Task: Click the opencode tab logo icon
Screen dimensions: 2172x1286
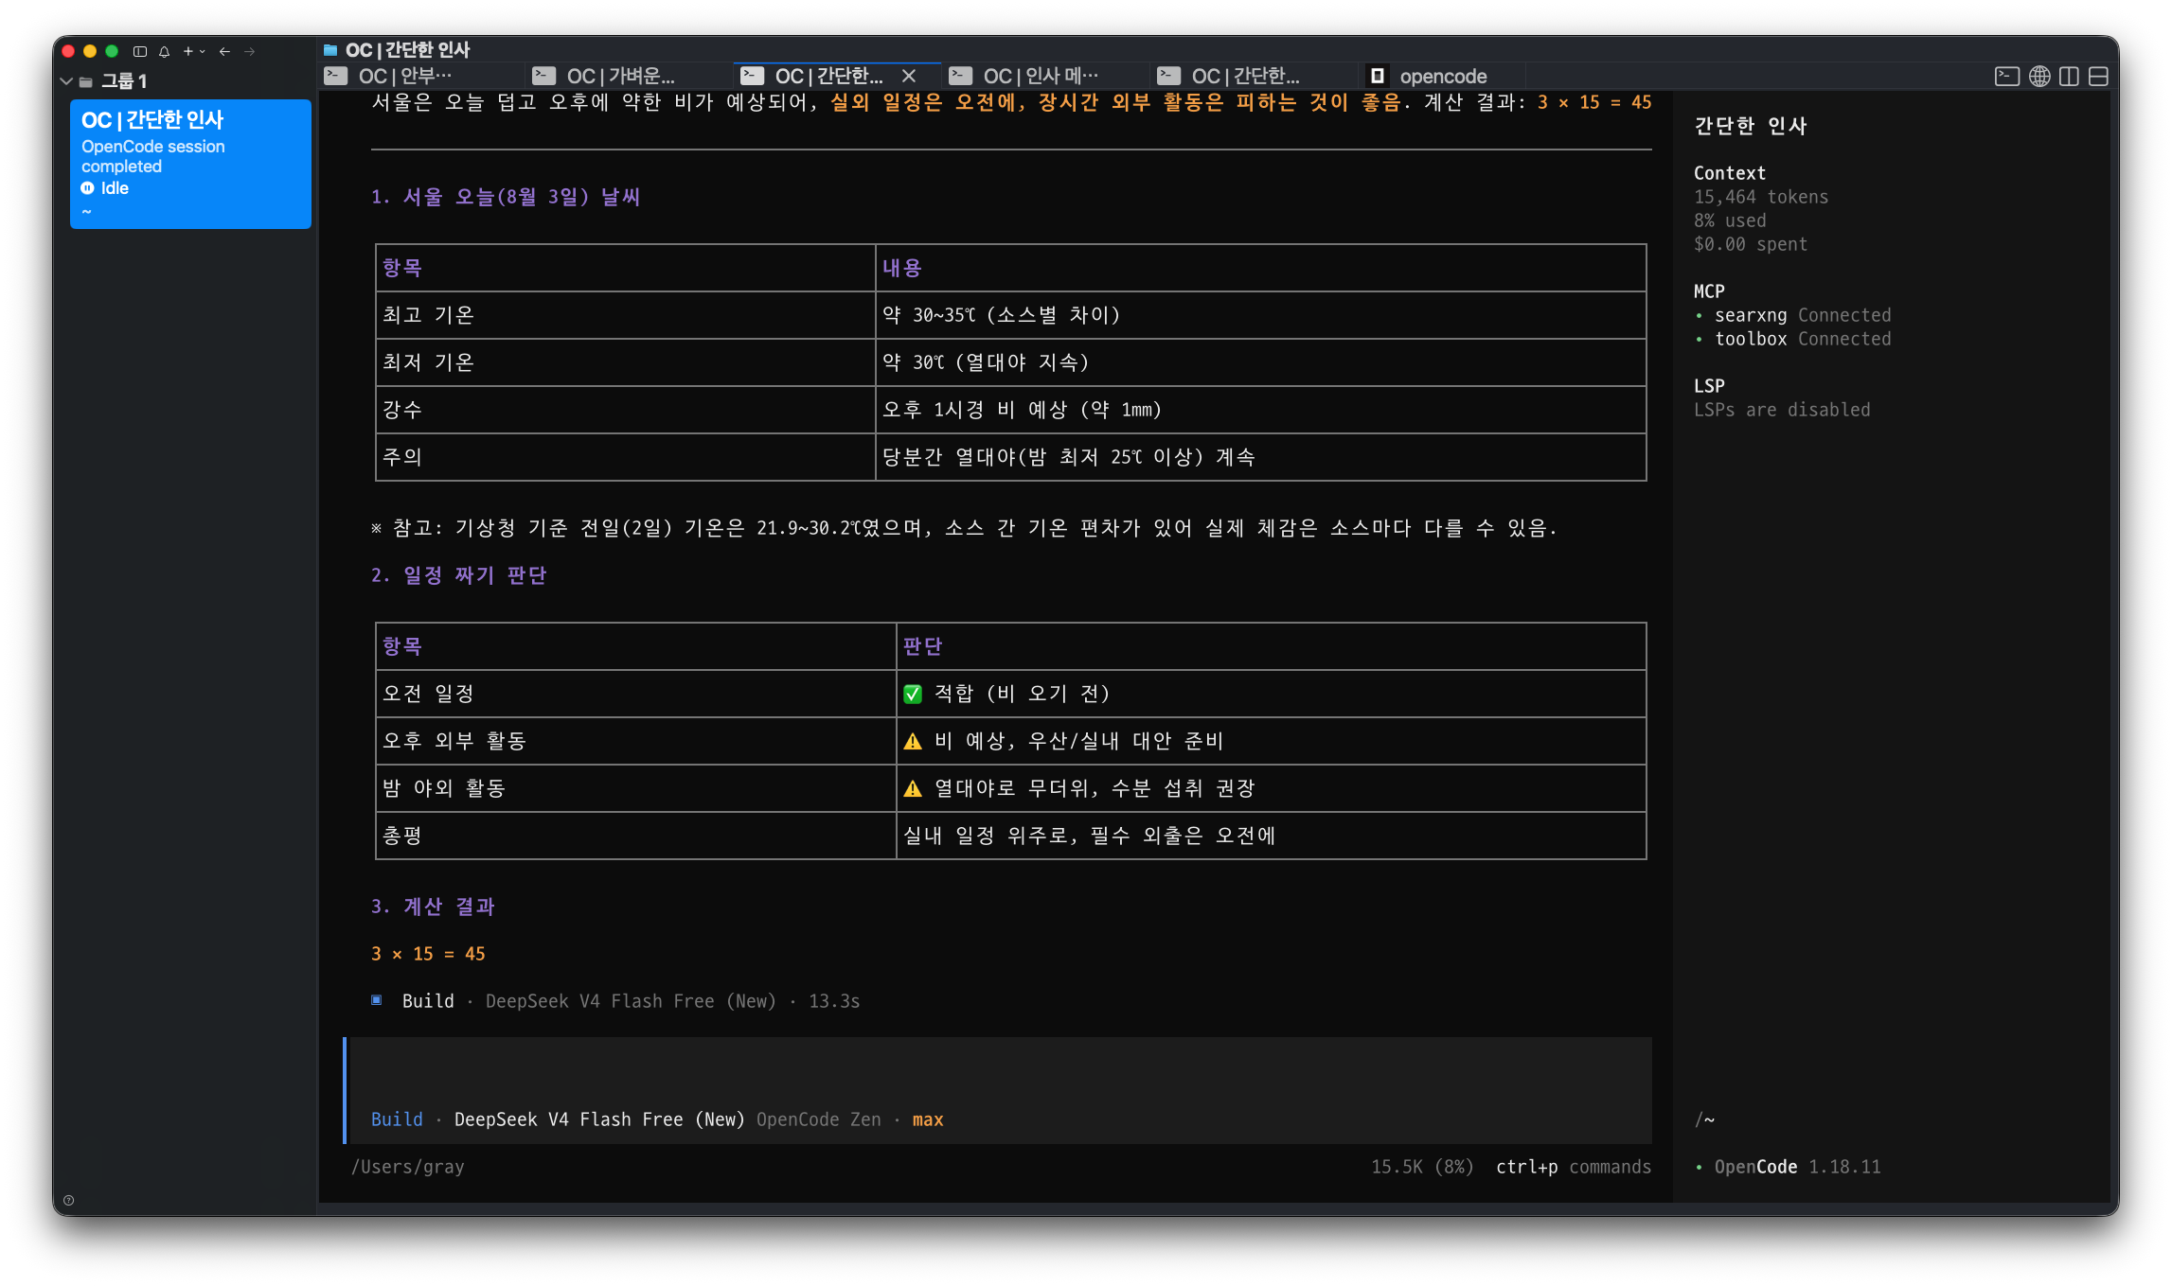Action: (1378, 76)
